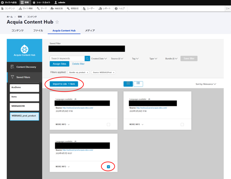
Task: Open レポート bar chart icon
Action: pos(100,8)
